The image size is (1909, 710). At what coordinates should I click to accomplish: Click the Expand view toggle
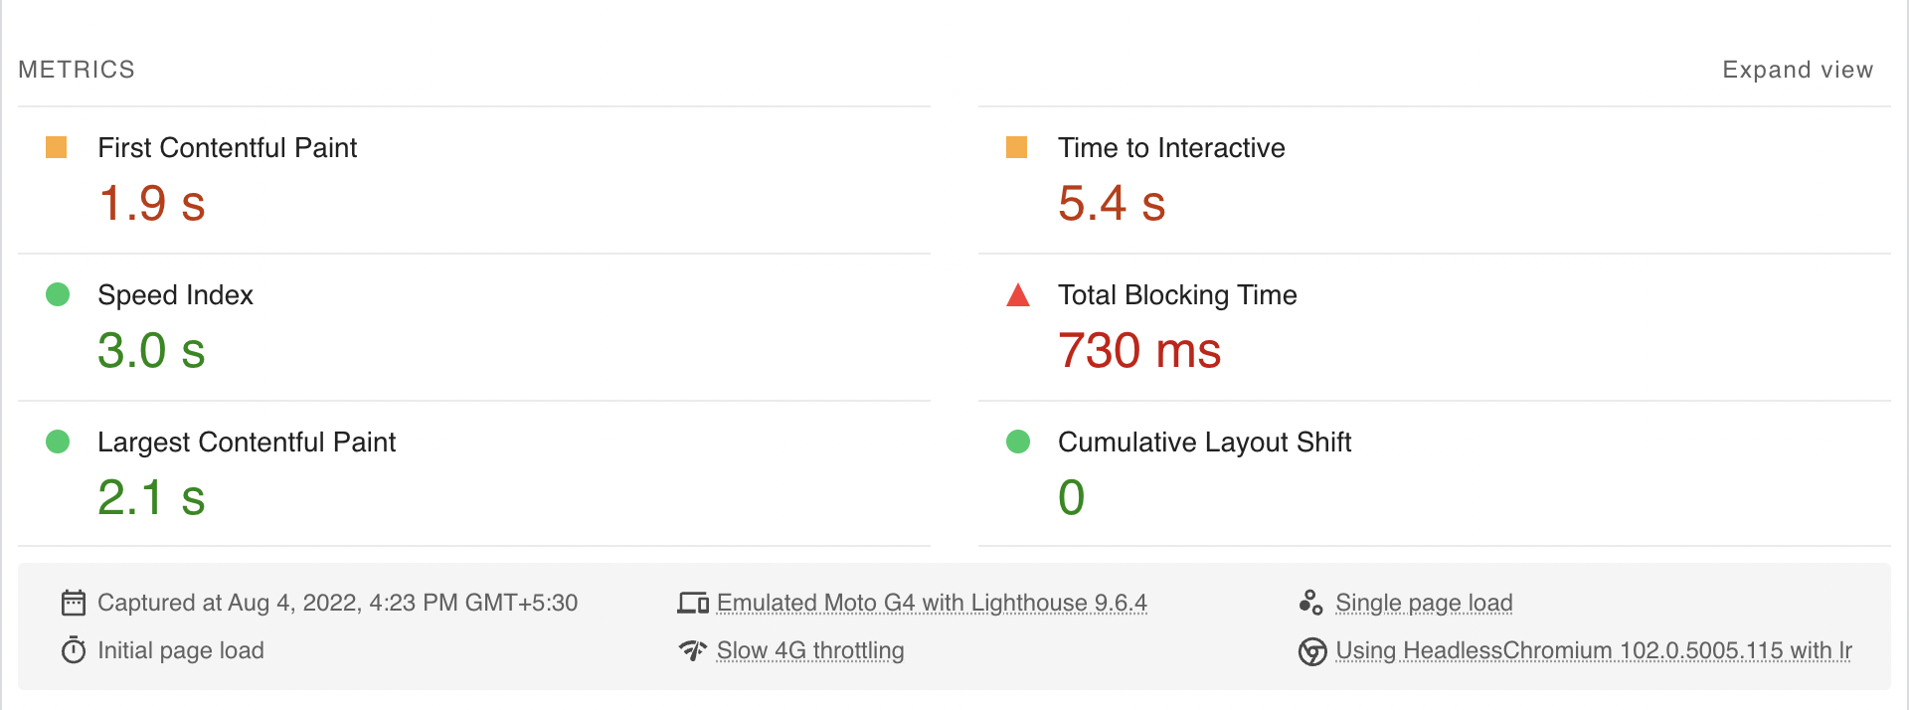pyautogui.click(x=1798, y=70)
